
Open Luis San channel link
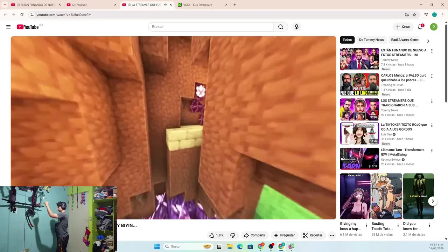tap(386, 134)
